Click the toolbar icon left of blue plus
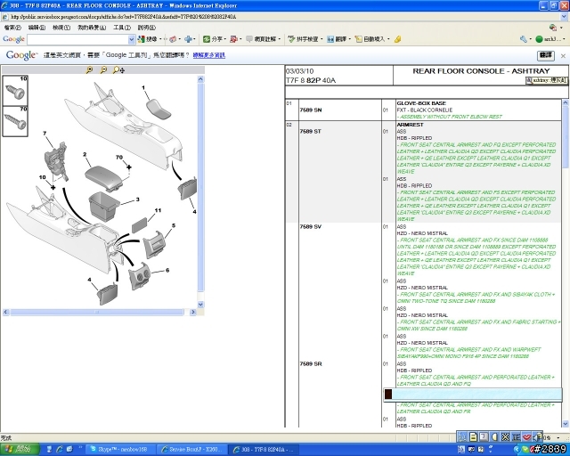This screenshot has width=570, height=456. (x=173, y=39)
